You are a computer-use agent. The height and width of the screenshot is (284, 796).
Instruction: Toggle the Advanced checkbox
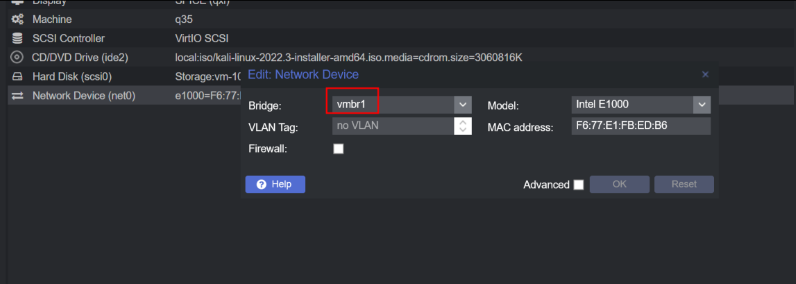[578, 185]
